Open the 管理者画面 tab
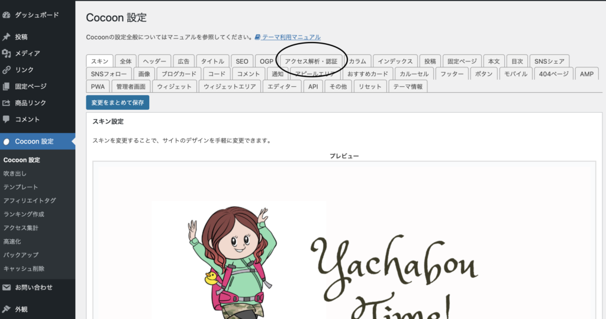 [x=131, y=86]
